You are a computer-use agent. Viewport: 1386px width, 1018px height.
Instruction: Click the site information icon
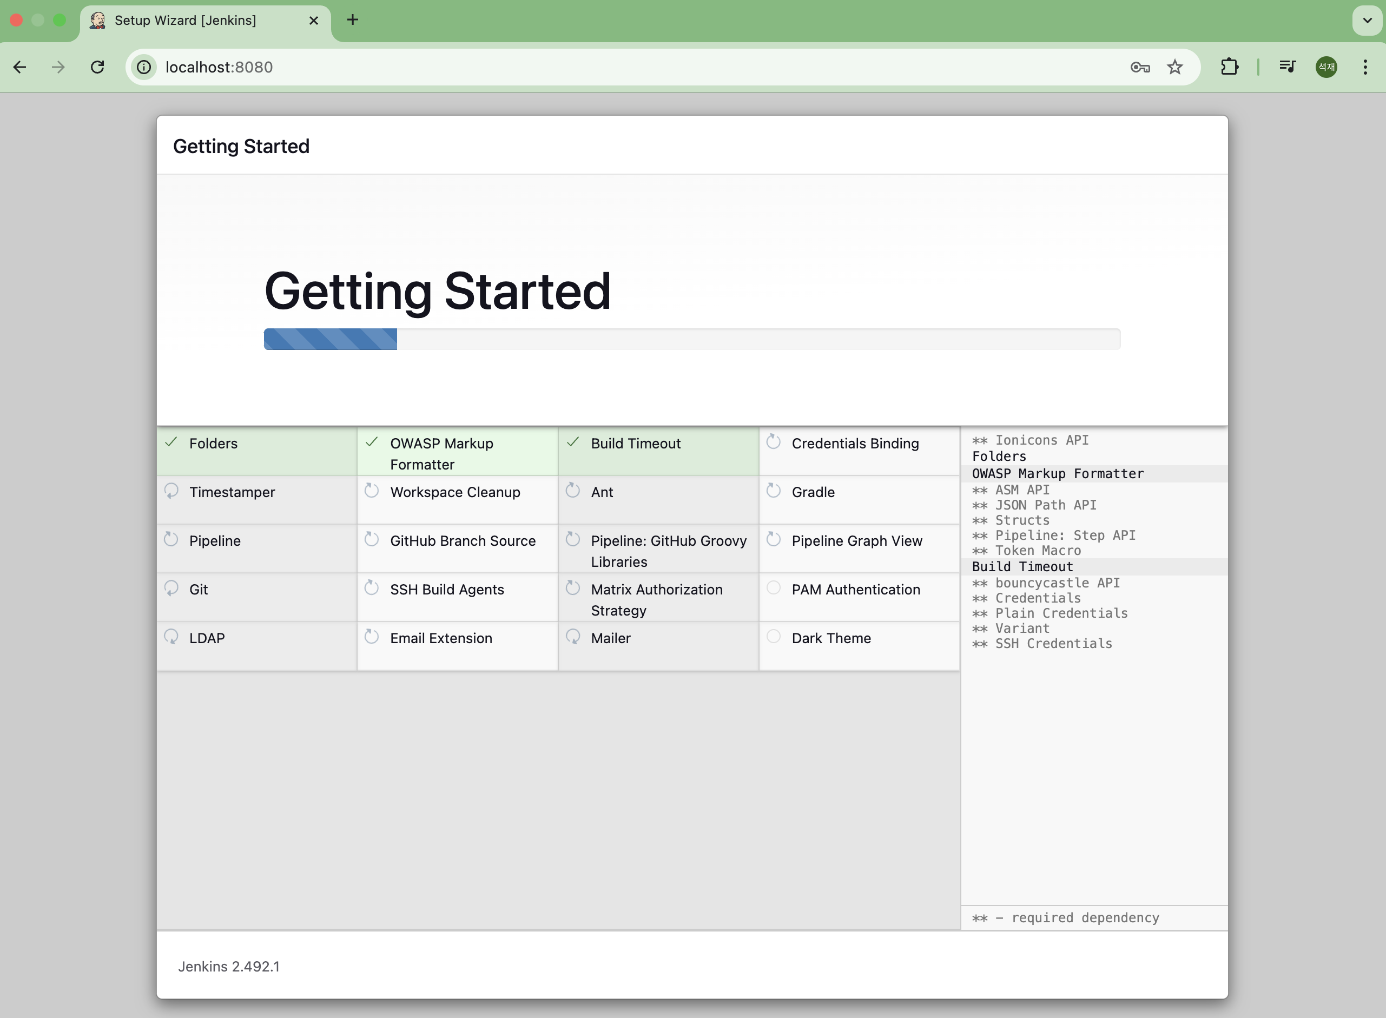pyautogui.click(x=144, y=67)
